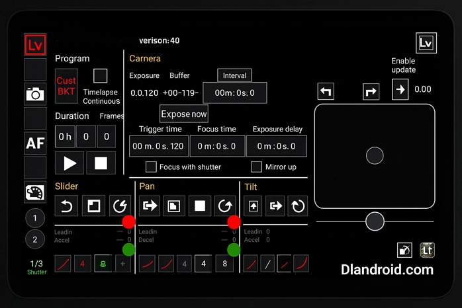Click Slider undo return arrow icon

[67, 206]
